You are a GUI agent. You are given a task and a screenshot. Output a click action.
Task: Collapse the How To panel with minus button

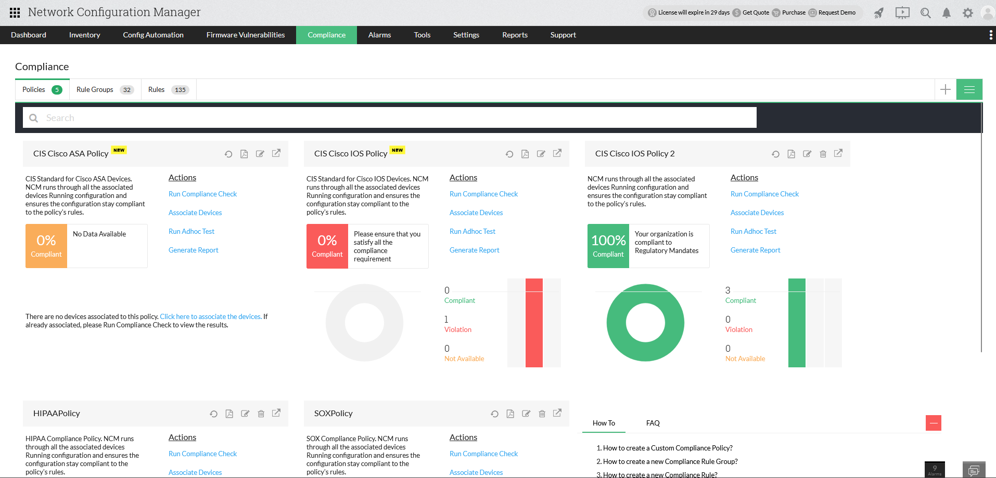click(934, 423)
